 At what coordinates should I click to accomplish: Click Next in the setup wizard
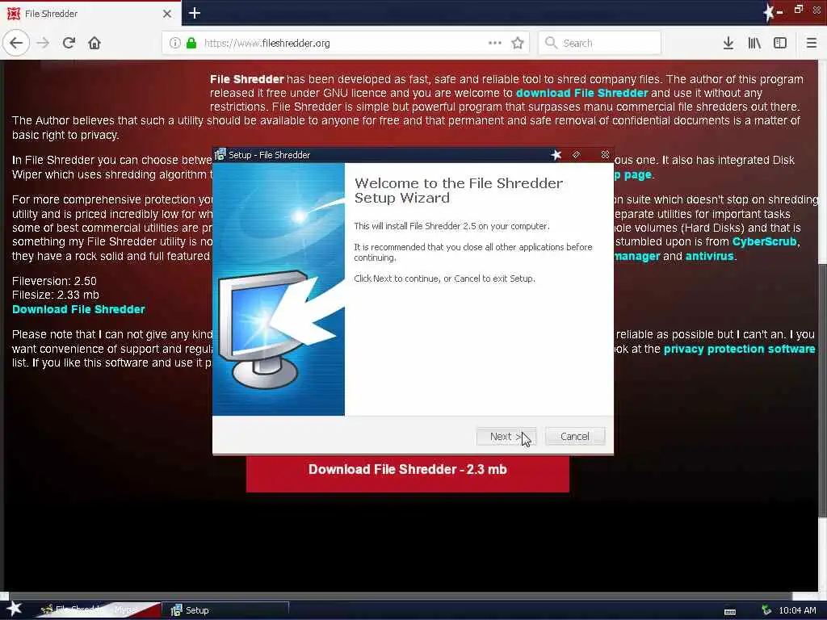click(x=506, y=437)
